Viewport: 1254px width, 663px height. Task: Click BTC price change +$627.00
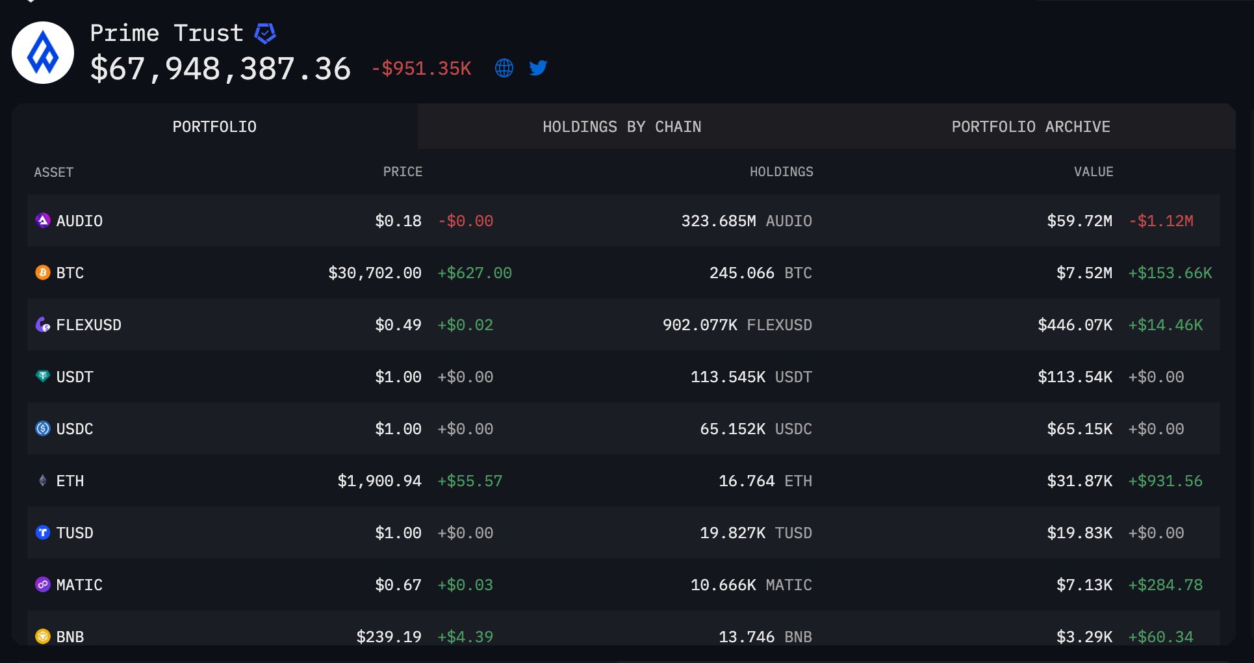pos(475,273)
